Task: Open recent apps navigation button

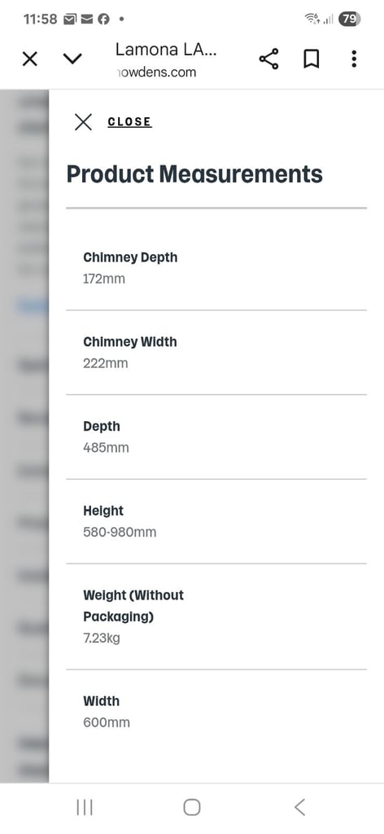Action: tap(85, 807)
